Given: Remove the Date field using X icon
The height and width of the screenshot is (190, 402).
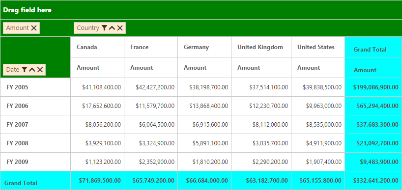Looking at the screenshot, I should click(x=40, y=69).
